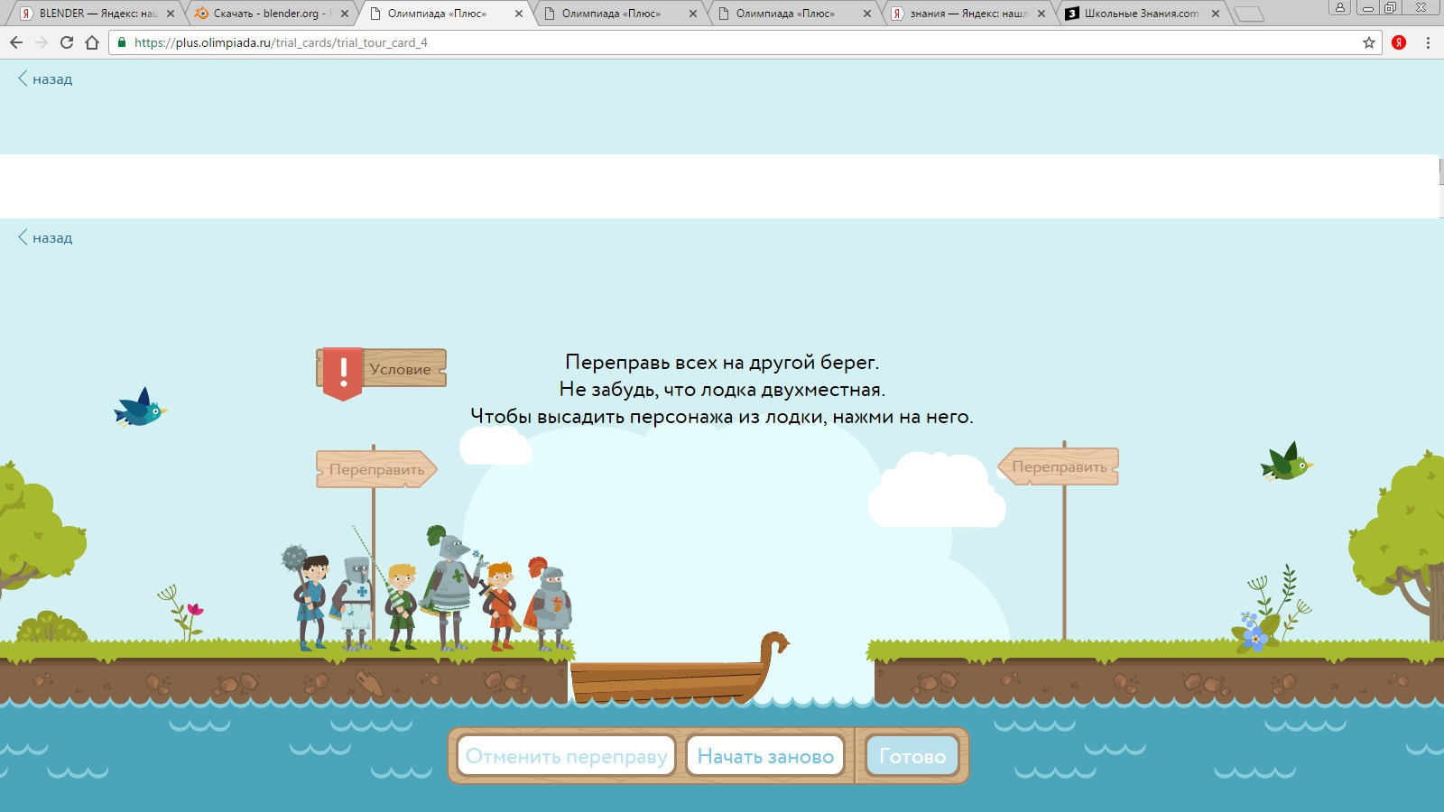
Task: Click the browser forward arrow
Action: click(x=42, y=42)
